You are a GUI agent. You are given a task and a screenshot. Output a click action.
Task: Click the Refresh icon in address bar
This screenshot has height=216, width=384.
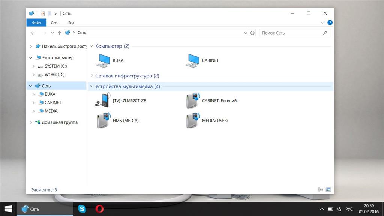point(252,33)
